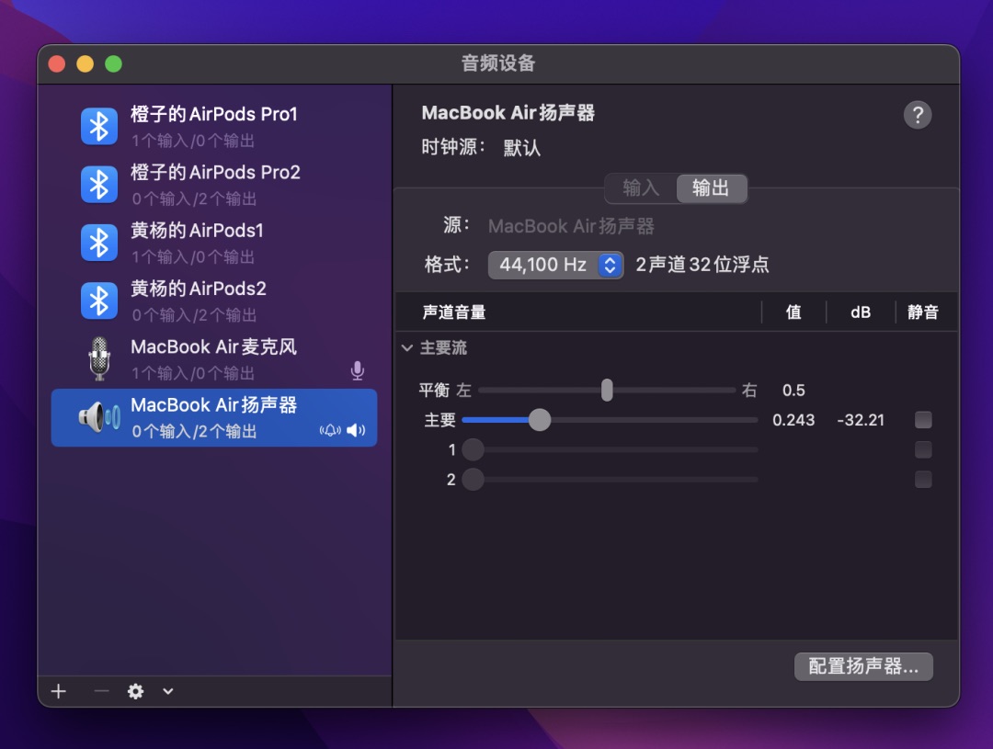
Task: Click default input mic indicator on 麦克风 row
Action: click(x=357, y=370)
